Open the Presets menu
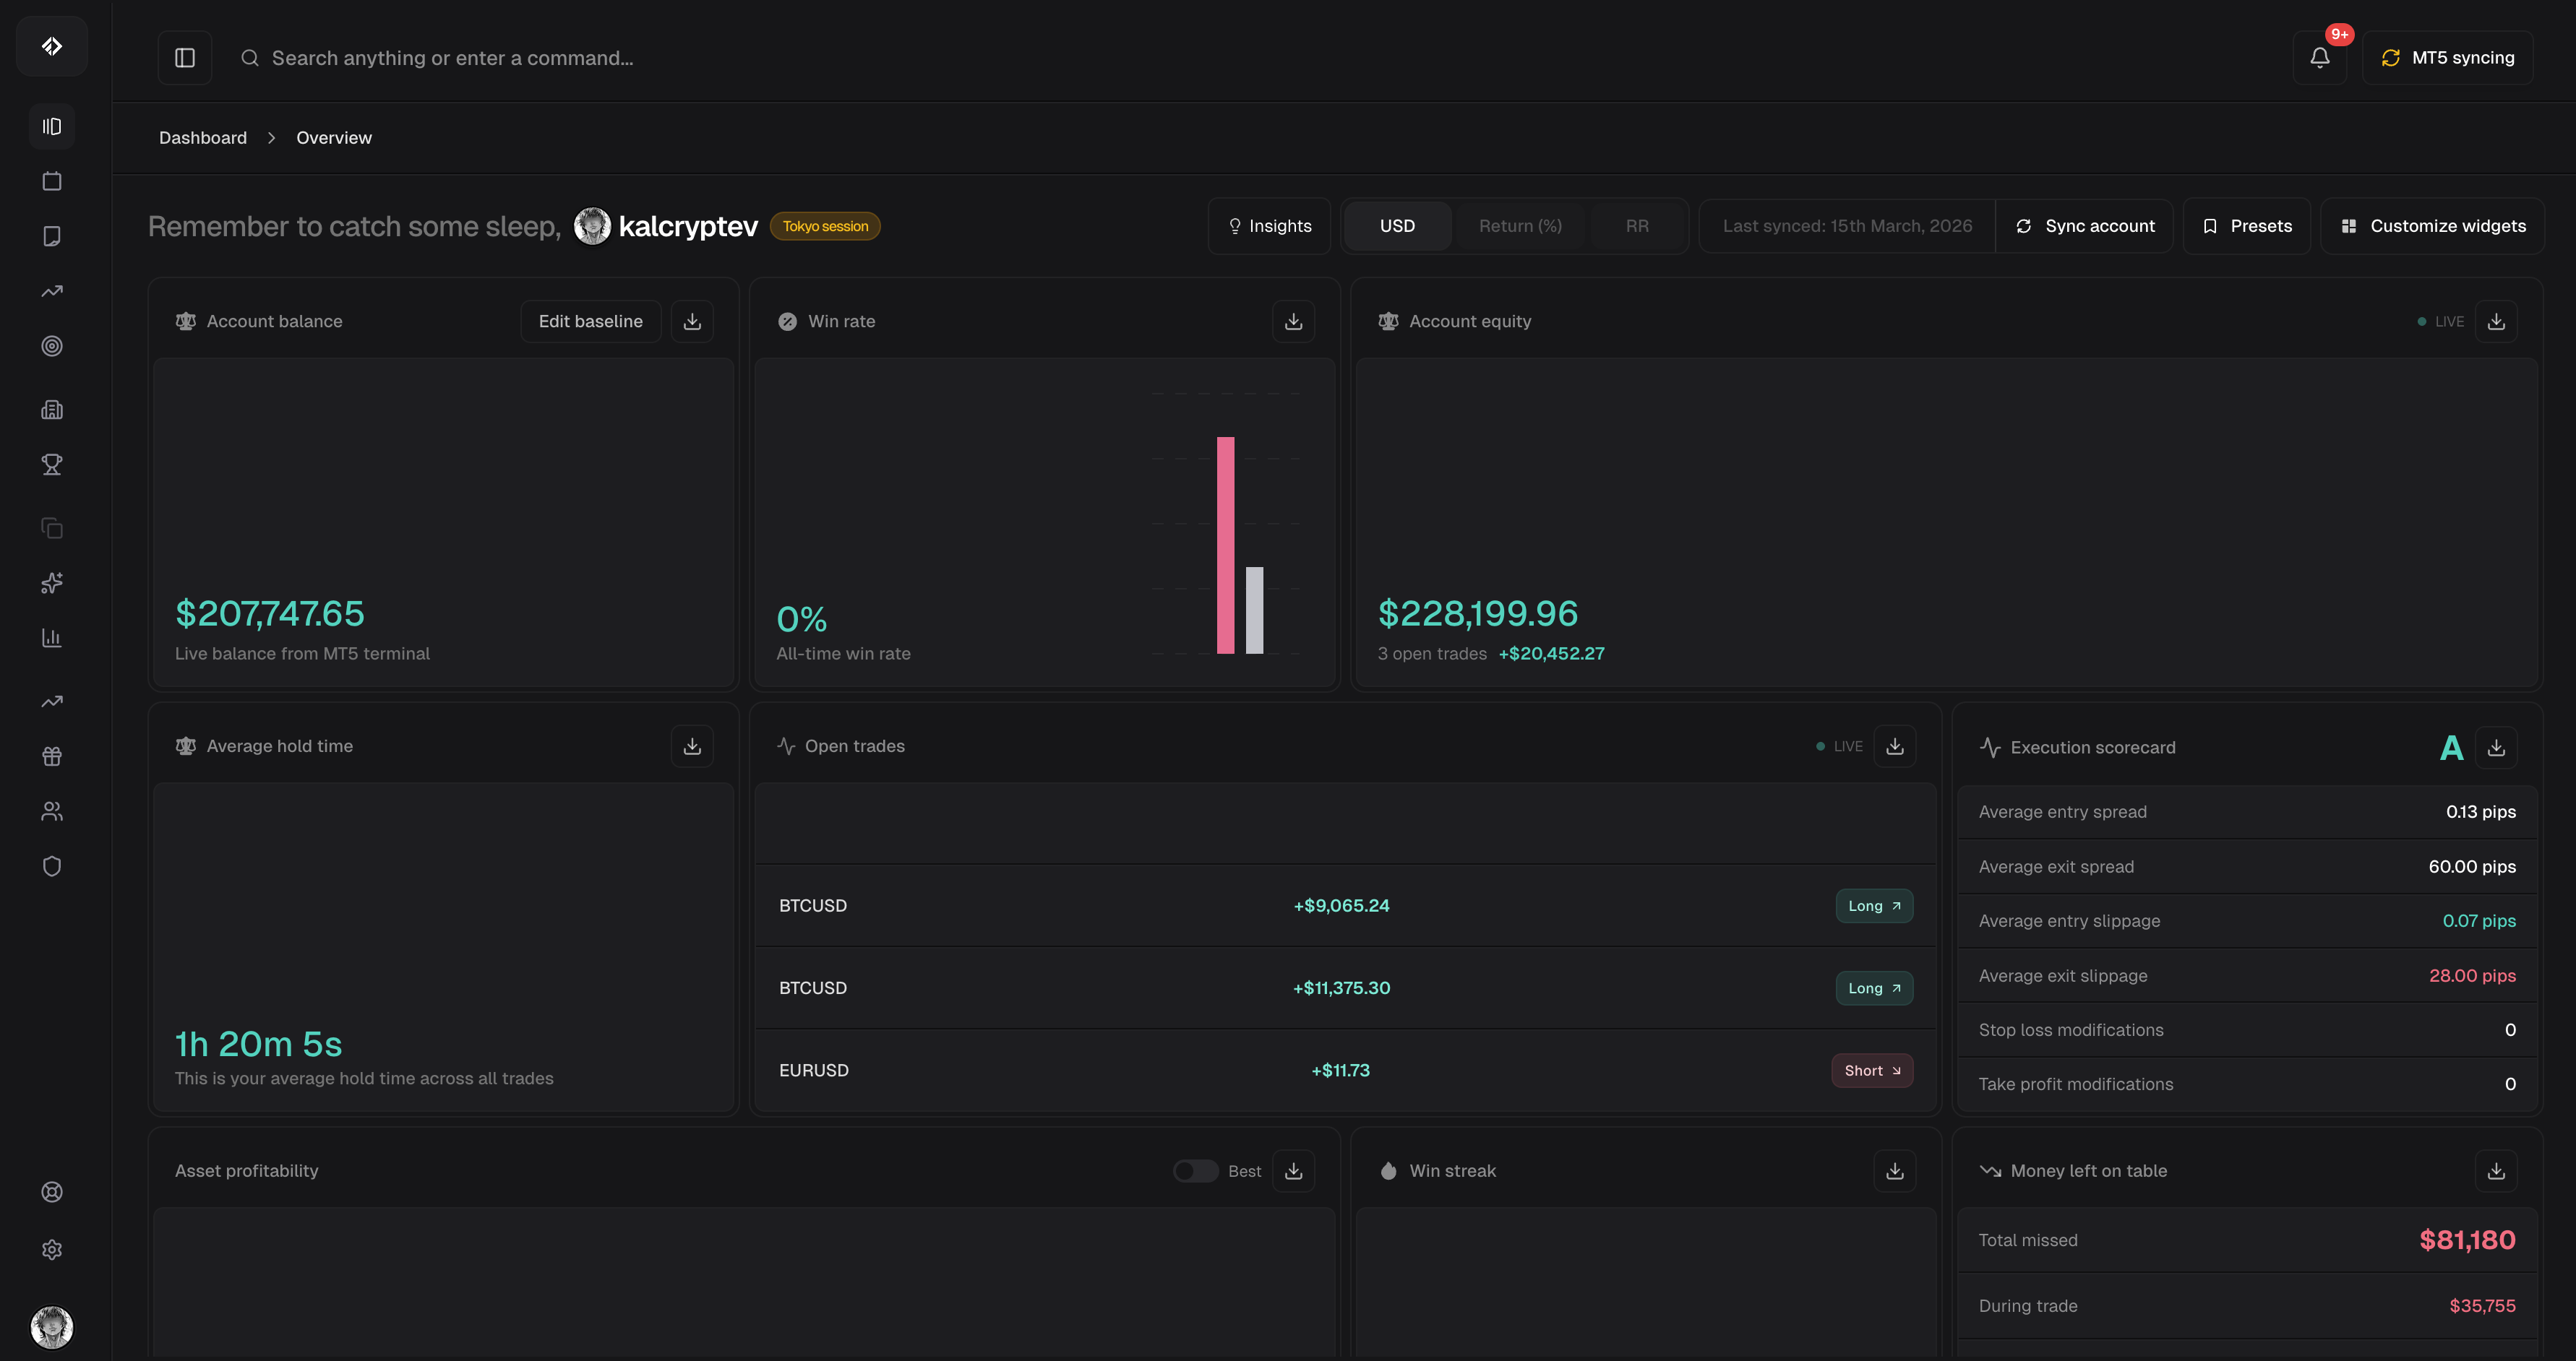This screenshot has height=1361, width=2576. [2246, 226]
